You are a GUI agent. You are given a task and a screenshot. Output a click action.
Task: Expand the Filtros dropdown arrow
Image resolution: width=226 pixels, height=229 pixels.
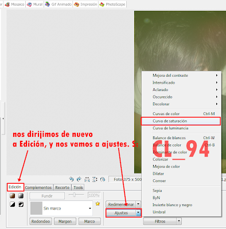point(179,222)
